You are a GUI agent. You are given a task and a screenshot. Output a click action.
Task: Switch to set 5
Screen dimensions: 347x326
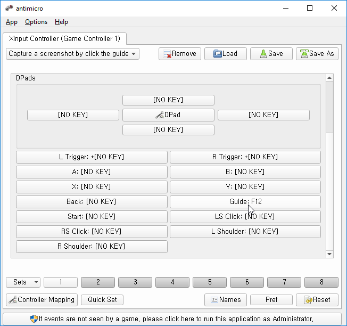click(x=210, y=282)
